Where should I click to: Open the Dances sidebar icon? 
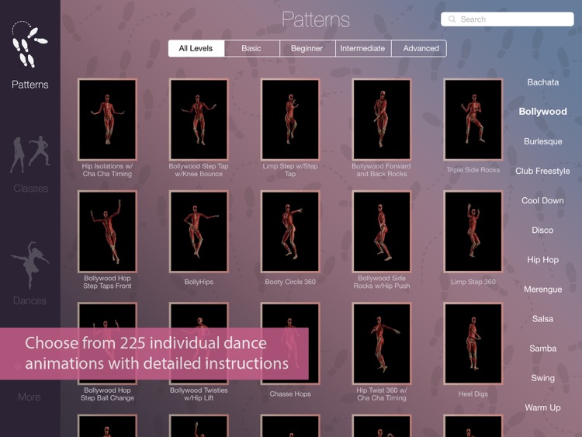point(29,265)
